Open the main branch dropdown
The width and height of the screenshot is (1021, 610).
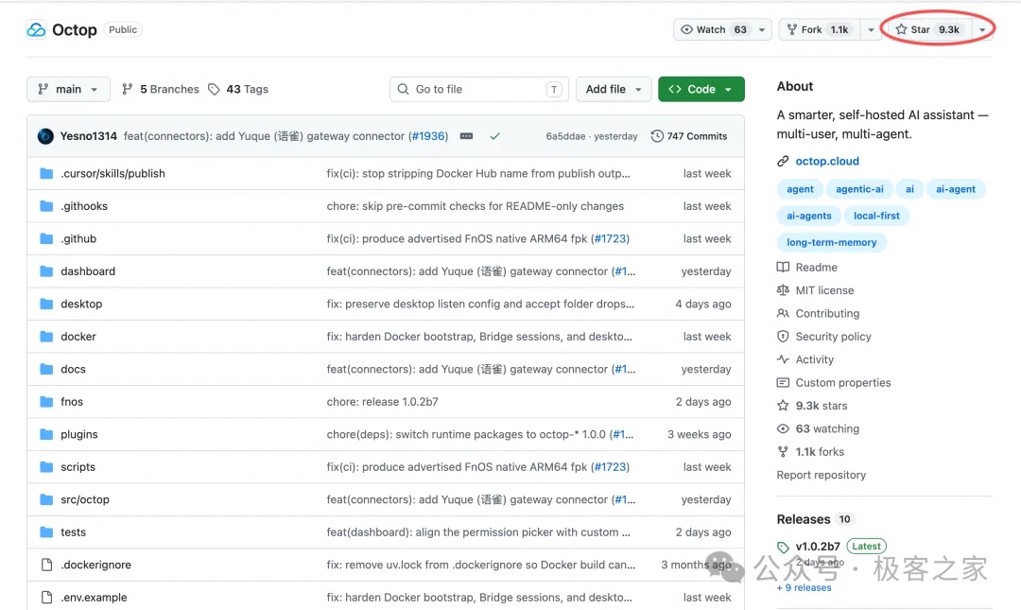[x=68, y=89]
